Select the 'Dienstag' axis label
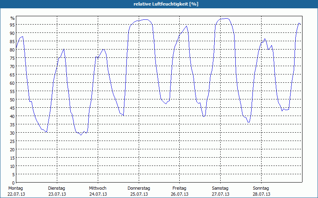The width and height of the screenshot is (318, 198). (56, 188)
